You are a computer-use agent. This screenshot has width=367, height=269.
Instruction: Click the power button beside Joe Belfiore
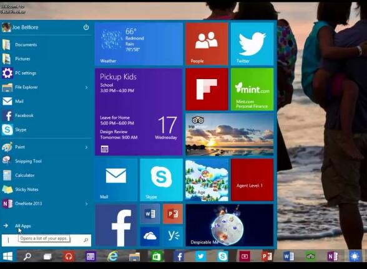pos(86,27)
